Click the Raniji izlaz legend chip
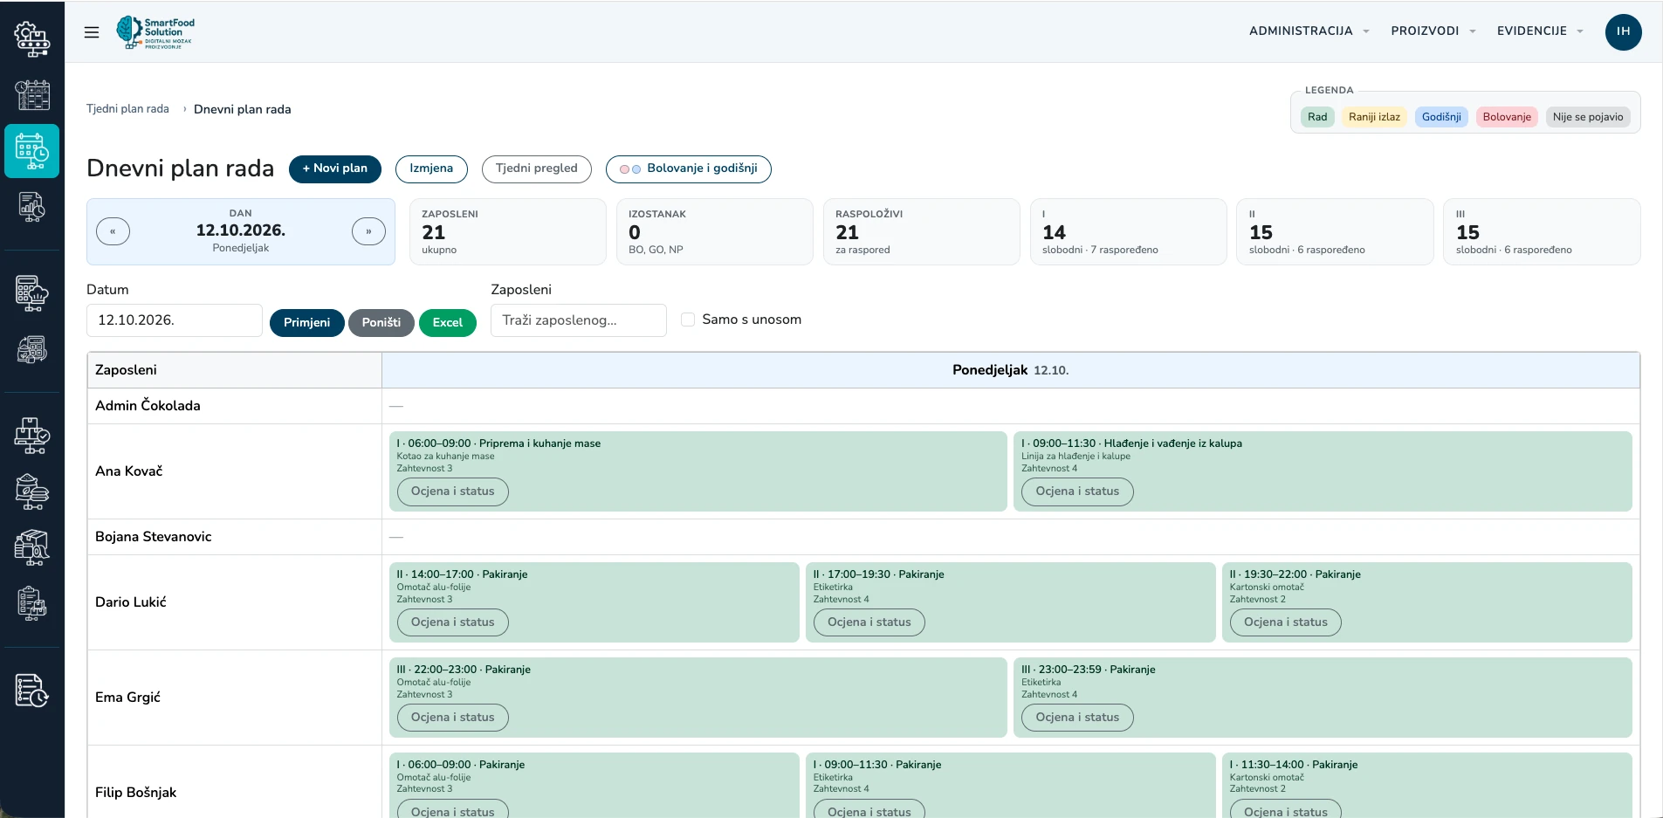Image resolution: width=1663 pixels, height=818 pixels. coord(1374,117)
